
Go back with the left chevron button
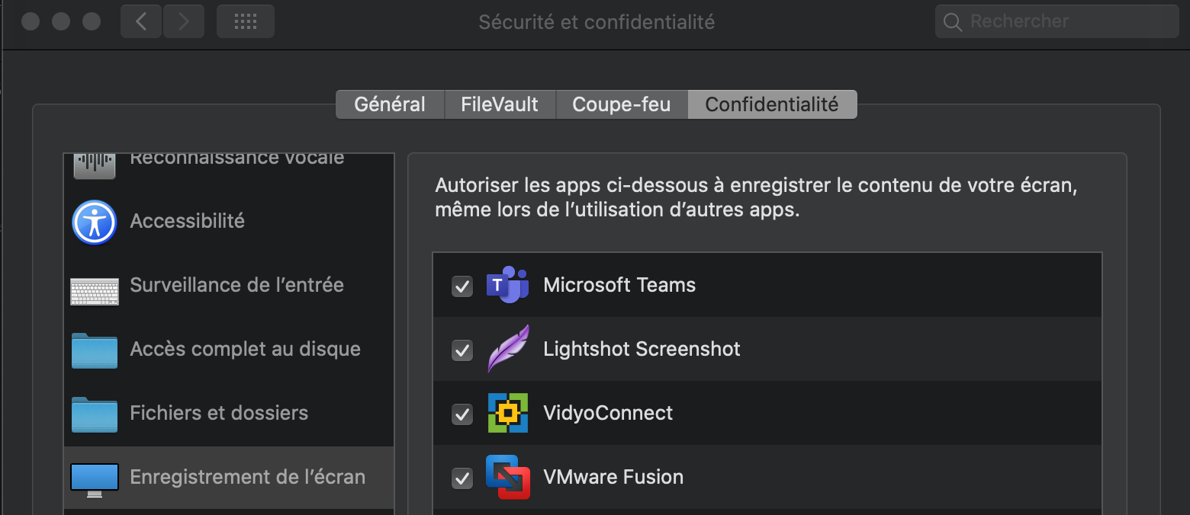point(141,21)
